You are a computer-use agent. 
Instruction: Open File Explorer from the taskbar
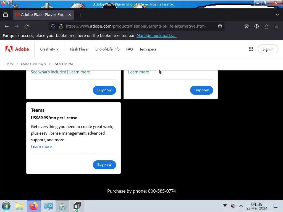[19, 206]
